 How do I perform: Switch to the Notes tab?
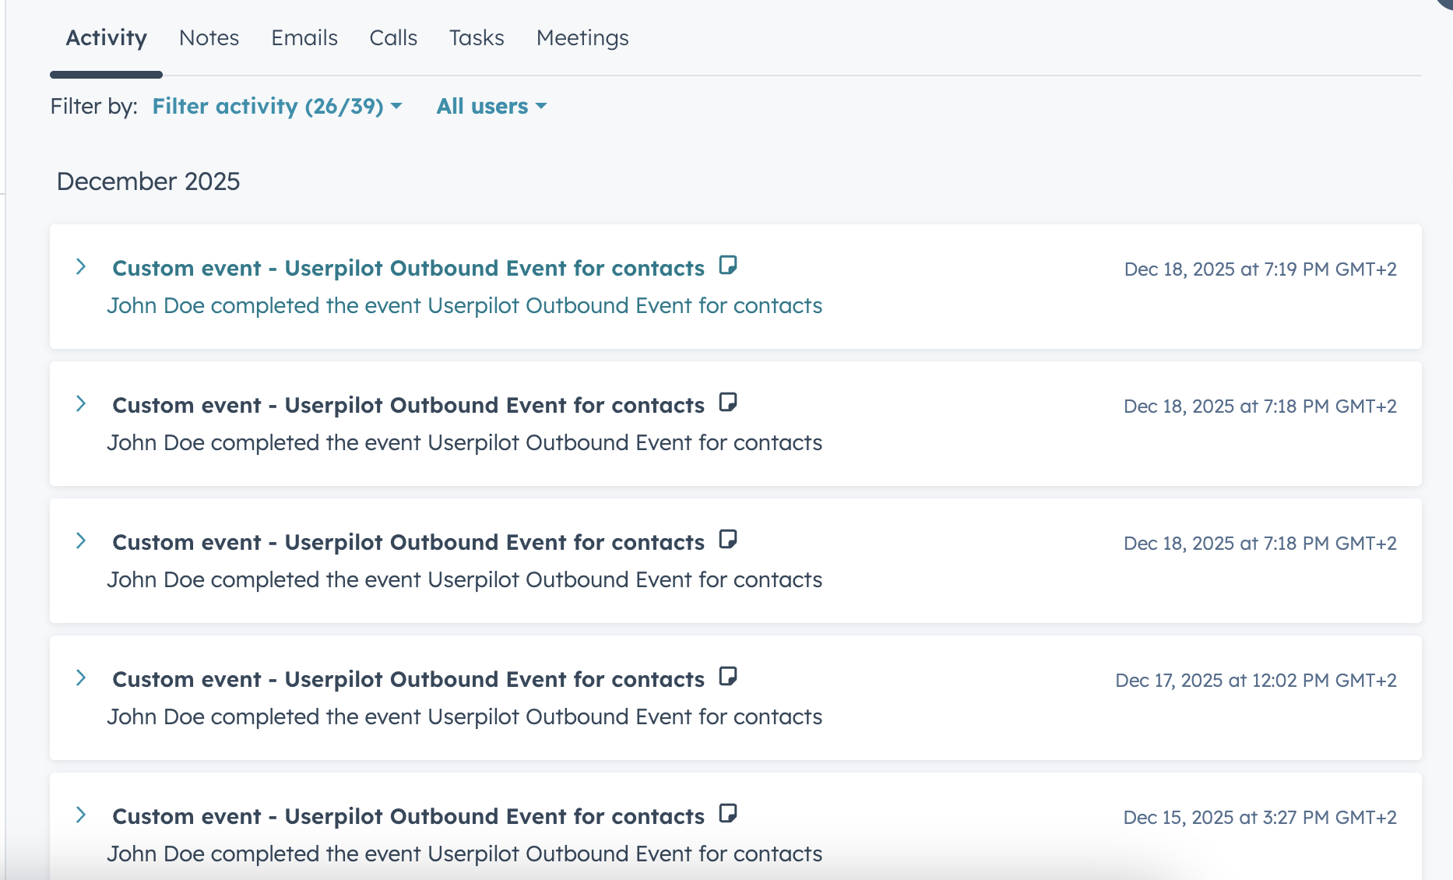(209, 37)
